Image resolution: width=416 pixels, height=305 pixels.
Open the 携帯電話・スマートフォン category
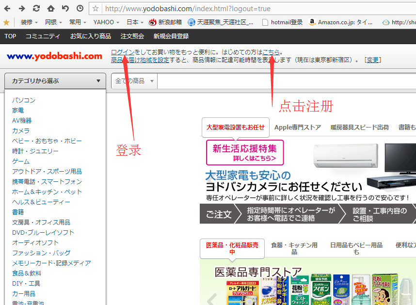coord(47,182)
